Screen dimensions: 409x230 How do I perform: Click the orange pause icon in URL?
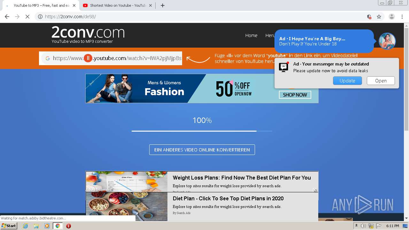(x=88, y=58)
